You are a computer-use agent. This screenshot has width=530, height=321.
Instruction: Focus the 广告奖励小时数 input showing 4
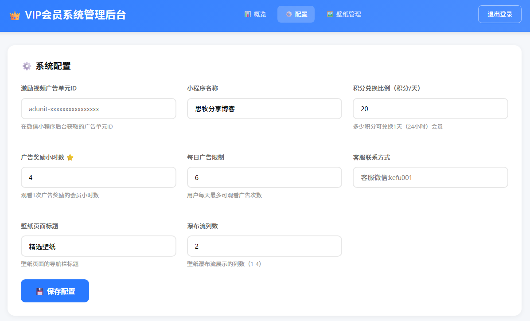click(x=98, y=177)
